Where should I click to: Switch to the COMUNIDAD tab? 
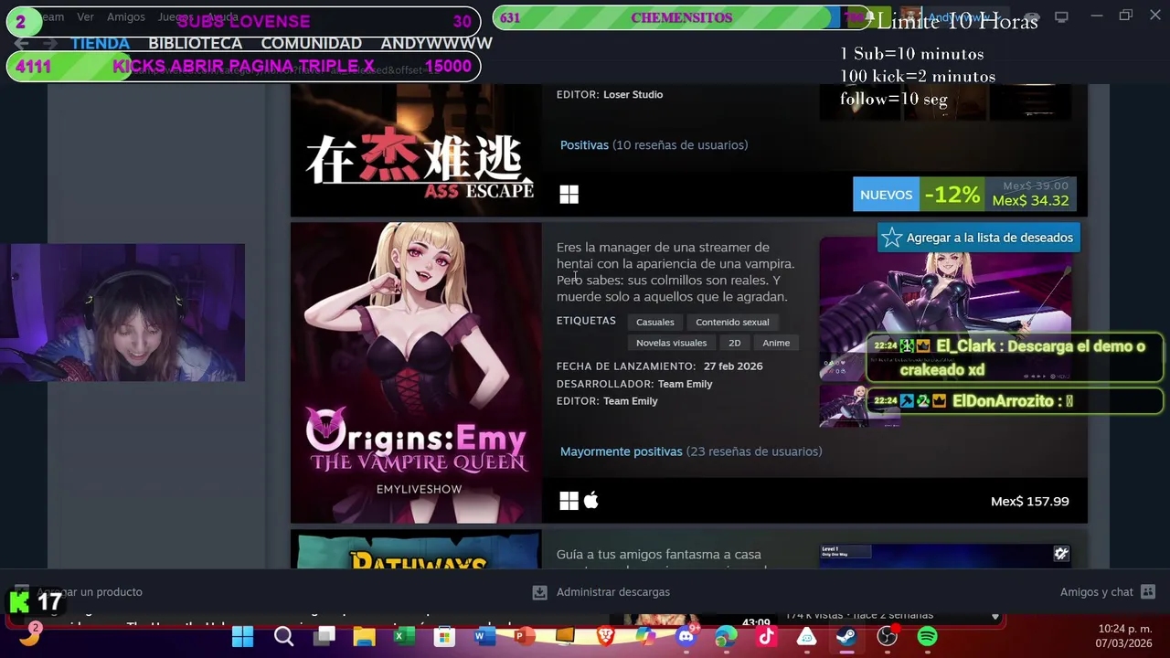click(x=312, y=43)
